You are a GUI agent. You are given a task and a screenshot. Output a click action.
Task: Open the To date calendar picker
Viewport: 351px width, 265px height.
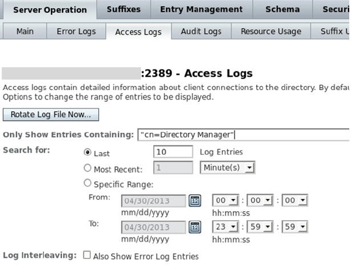click(195, 227)
